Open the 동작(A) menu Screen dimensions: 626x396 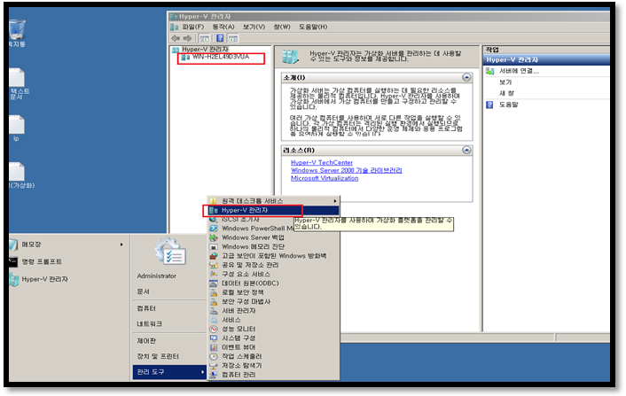pyautogui.click(x=223, y=27)
